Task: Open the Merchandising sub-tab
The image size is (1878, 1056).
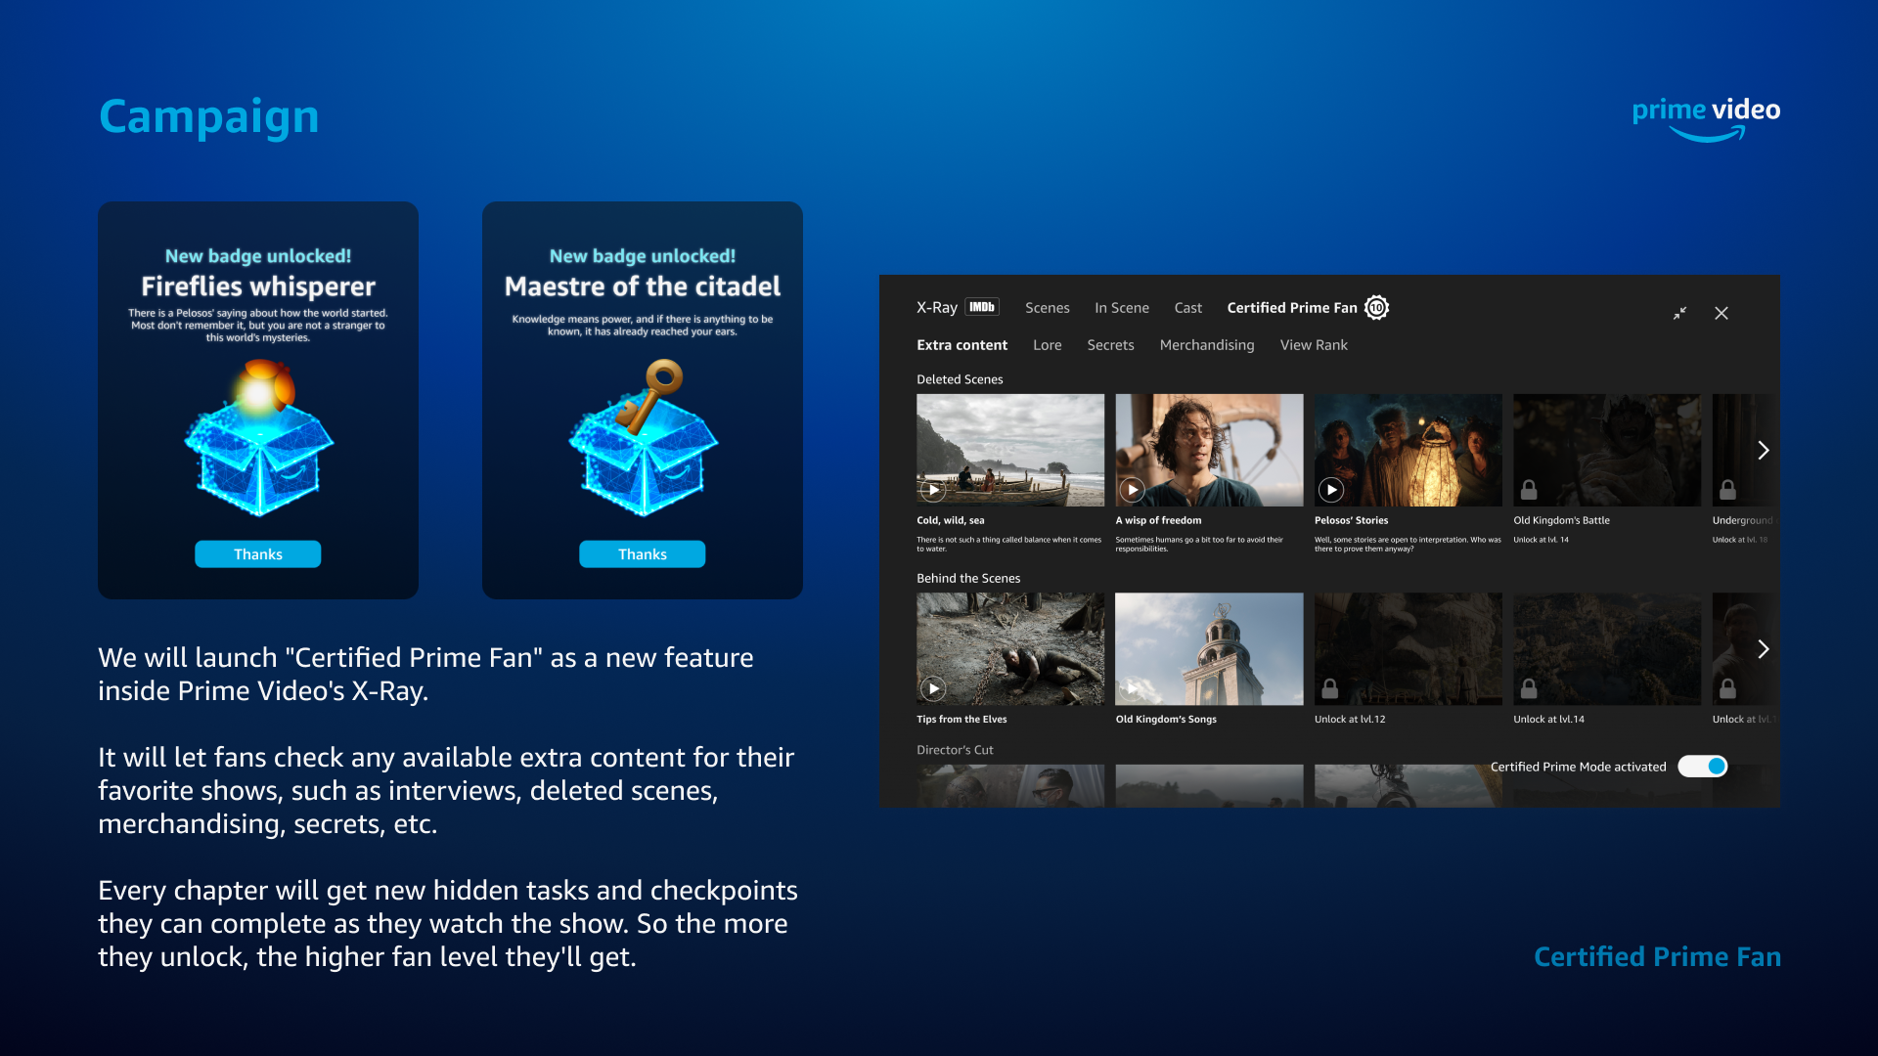Action: [x=1206, y=345]
